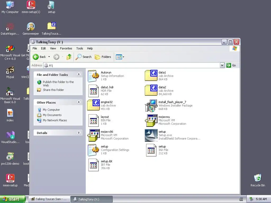Open the Help menu
The height and width of the screenshot is (203, 271).
point(90,48)
